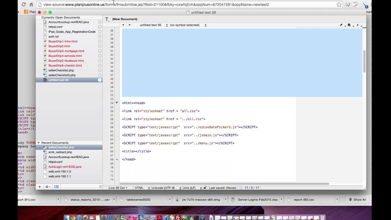Click the pencil markers icon in navigation bar
This screenshot has height=220, width=391.
click(342, 25)
